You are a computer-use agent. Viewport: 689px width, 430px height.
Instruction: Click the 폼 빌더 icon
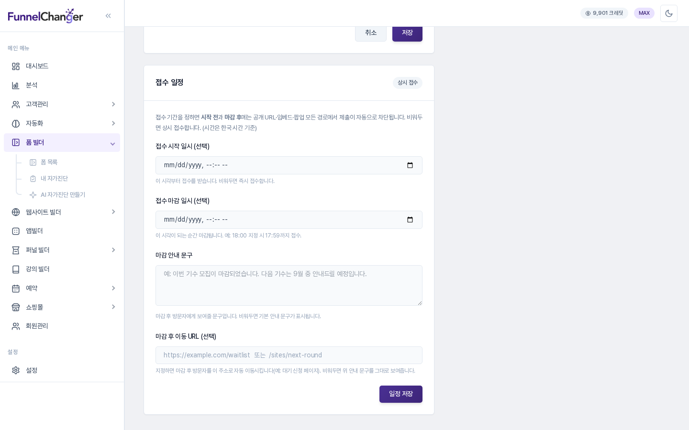(16, 142)
